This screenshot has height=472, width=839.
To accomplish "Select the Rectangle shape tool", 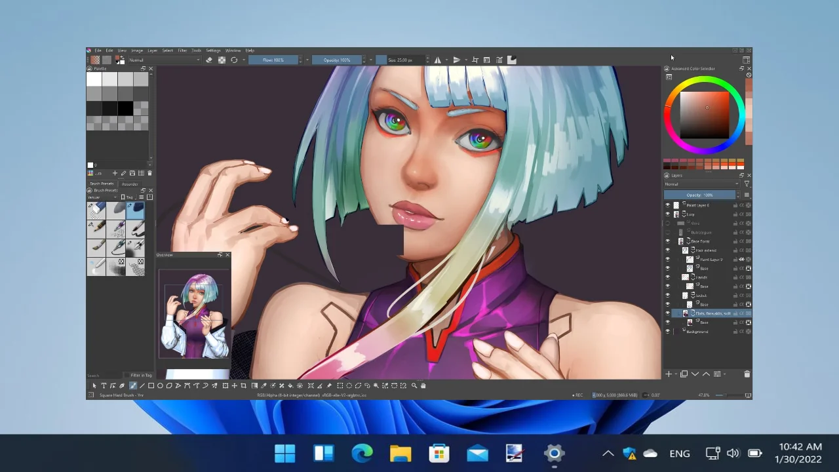I will 151,385.
